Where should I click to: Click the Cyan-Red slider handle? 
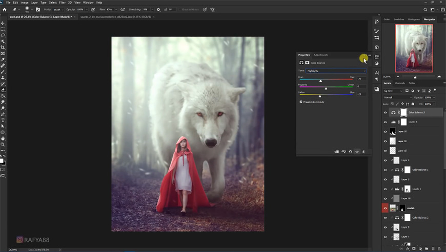[320, 81]
